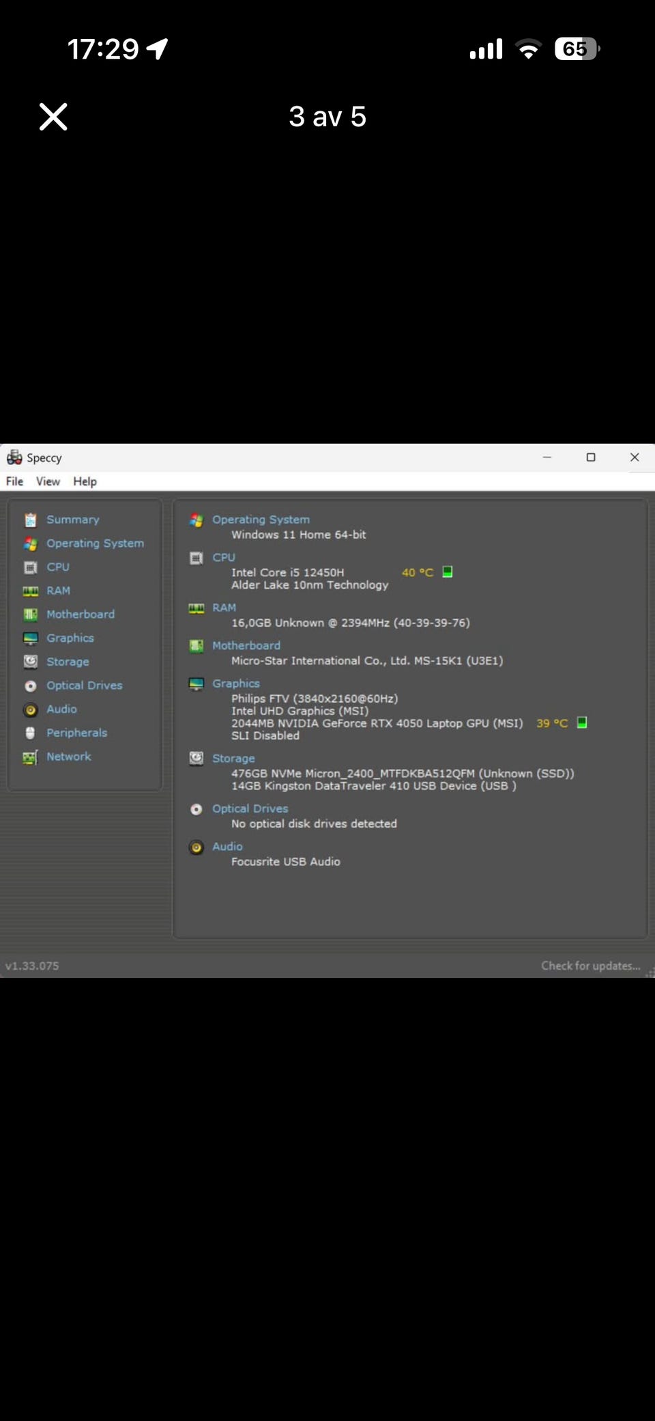Image resolution: width=655 pixels, height=1421 pixels.
Task: Click the Storage hard drive icon in sidebar
Action: [x=30, y=662]
